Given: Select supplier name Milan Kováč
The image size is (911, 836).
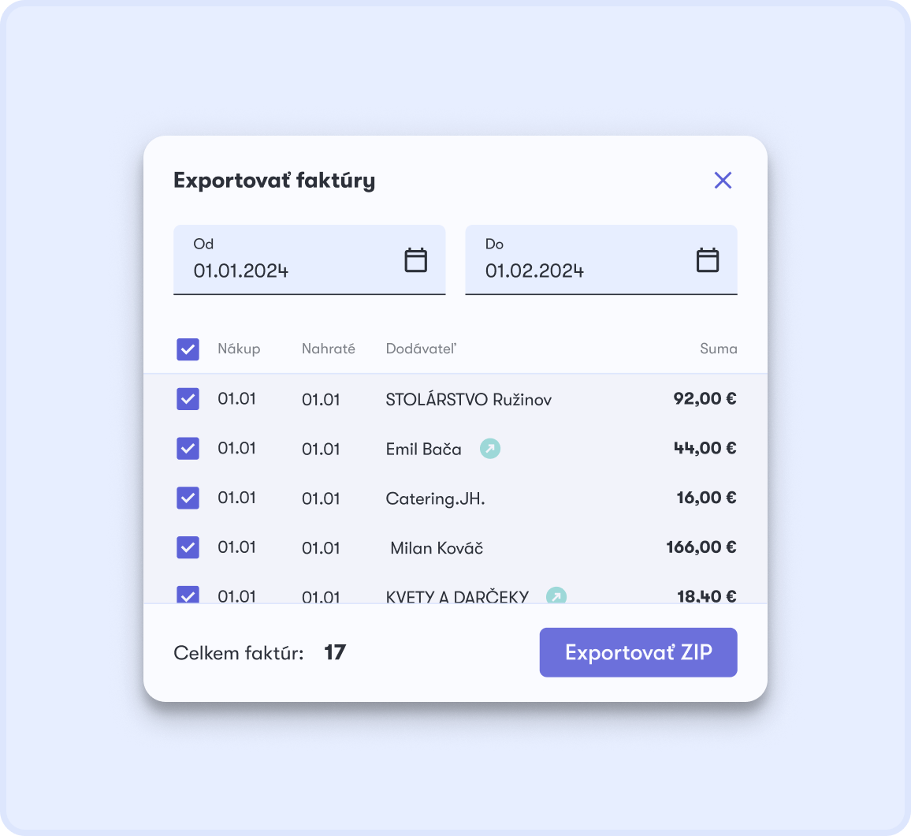Looking at the screenshot, I should [437, 547].
